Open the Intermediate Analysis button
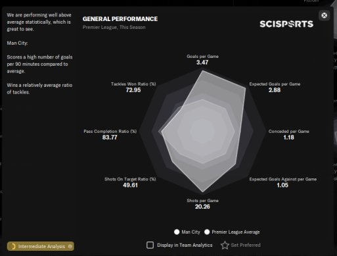Image resolution: width=337 pixels, height=256 pixels. click(x=41, y=246)
